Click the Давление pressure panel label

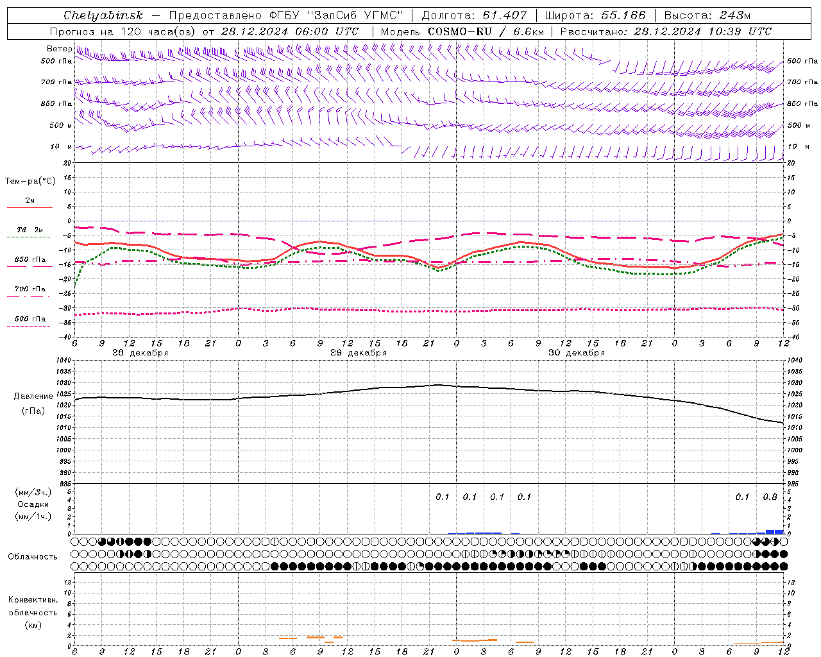pyautogui.click(x=33, y=397)
